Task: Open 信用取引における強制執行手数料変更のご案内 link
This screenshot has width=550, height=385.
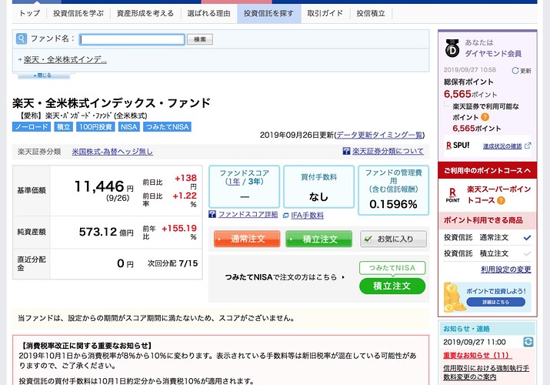Action: point(486,373)
